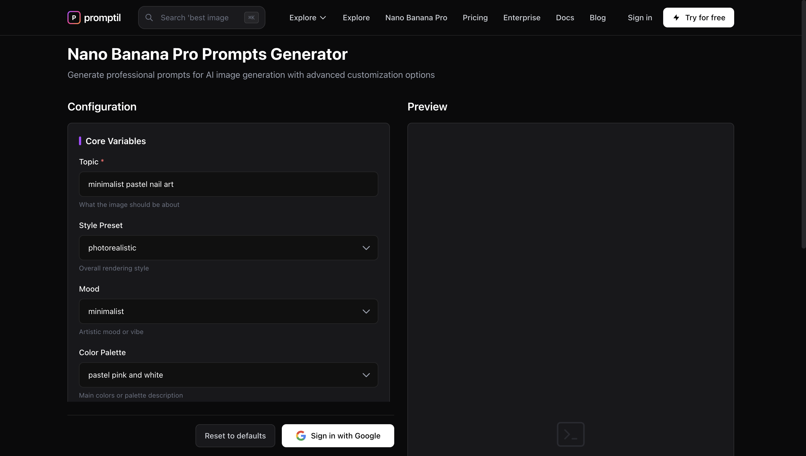Click the search bar at the top
Viewport: 806px width, 456px height.
201,18
